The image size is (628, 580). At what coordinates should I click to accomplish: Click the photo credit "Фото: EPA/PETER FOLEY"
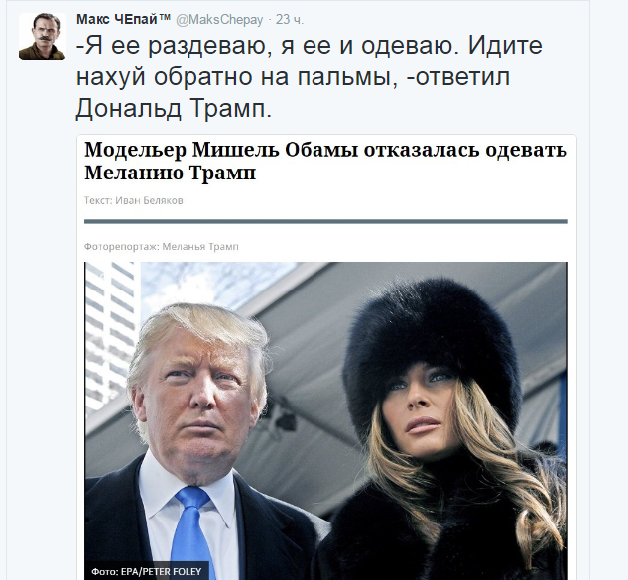147,572
